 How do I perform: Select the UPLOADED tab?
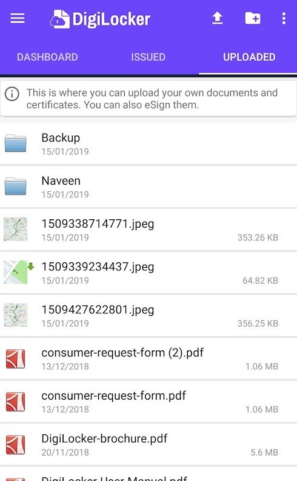249,57
